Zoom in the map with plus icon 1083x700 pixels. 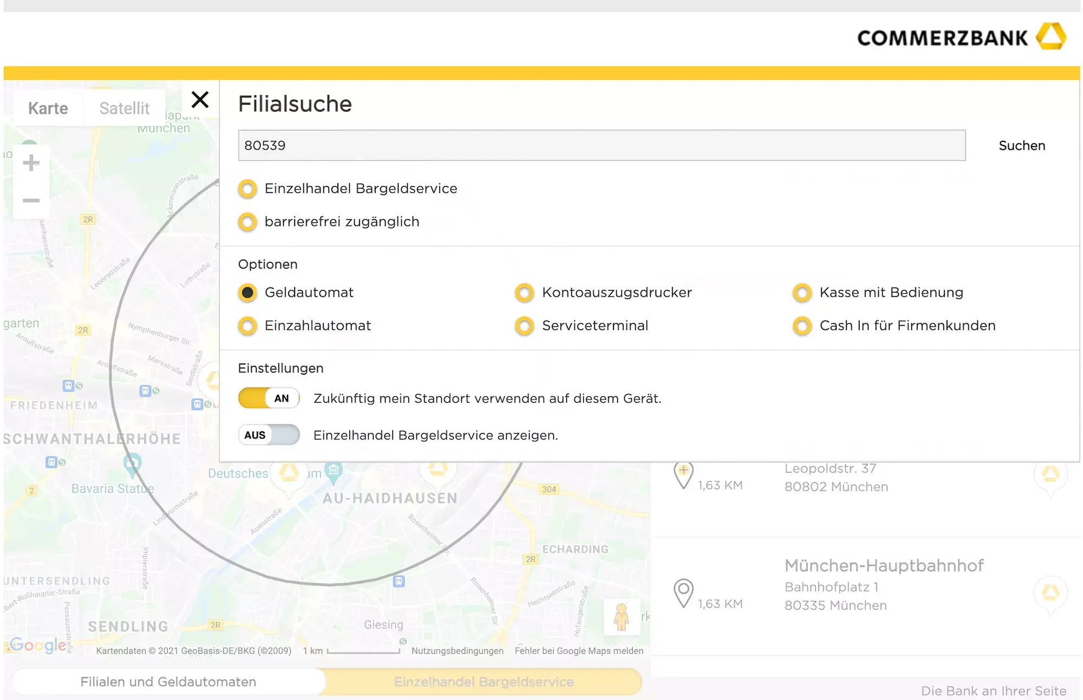tap(31, 162)
